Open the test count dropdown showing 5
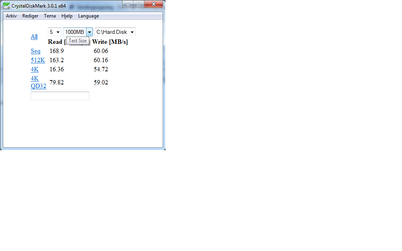The height and width of the screenshot is (251, 402). [55, 32]
